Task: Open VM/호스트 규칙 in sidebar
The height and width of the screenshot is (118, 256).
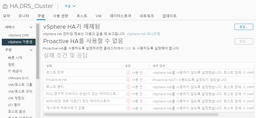Action: point(20,91)
